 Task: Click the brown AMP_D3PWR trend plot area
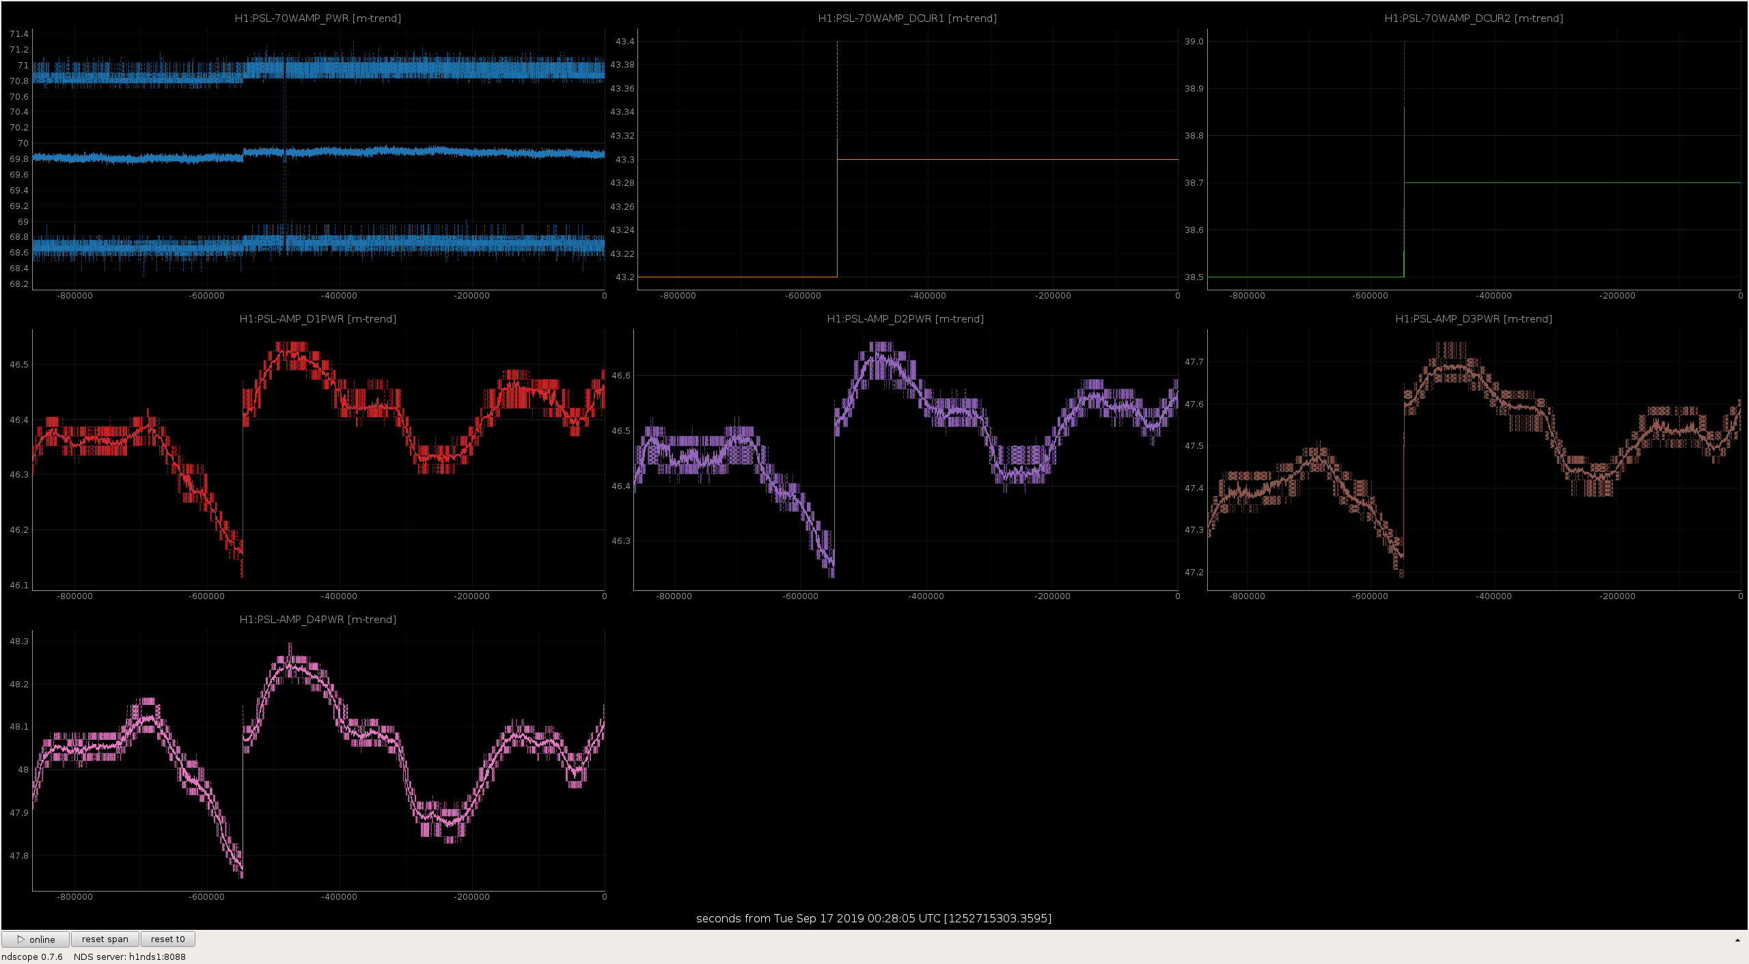pyautogui.click(x=1474, y=460)
